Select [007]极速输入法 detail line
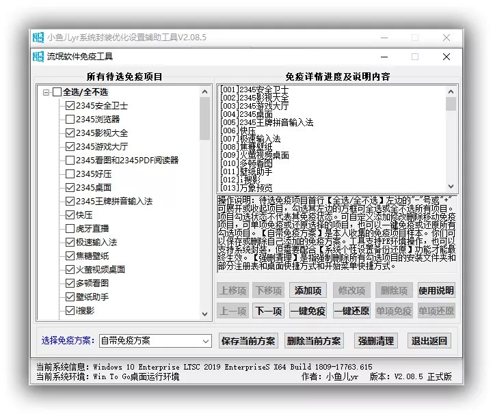The width and height of the screenshot is (493, 414). 250,139
